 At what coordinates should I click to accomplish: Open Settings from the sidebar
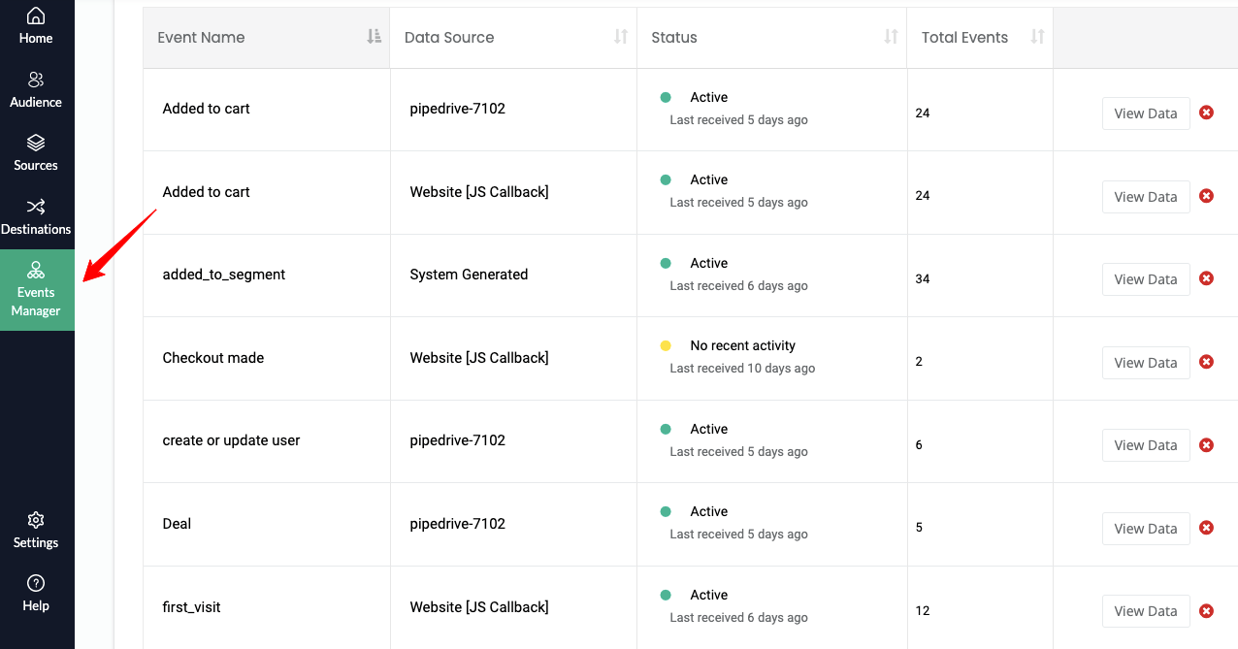click(x=36, y=530)
